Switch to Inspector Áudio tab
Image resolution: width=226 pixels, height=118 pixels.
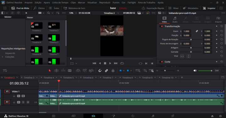pyautogui.click(x=175, y=20)
